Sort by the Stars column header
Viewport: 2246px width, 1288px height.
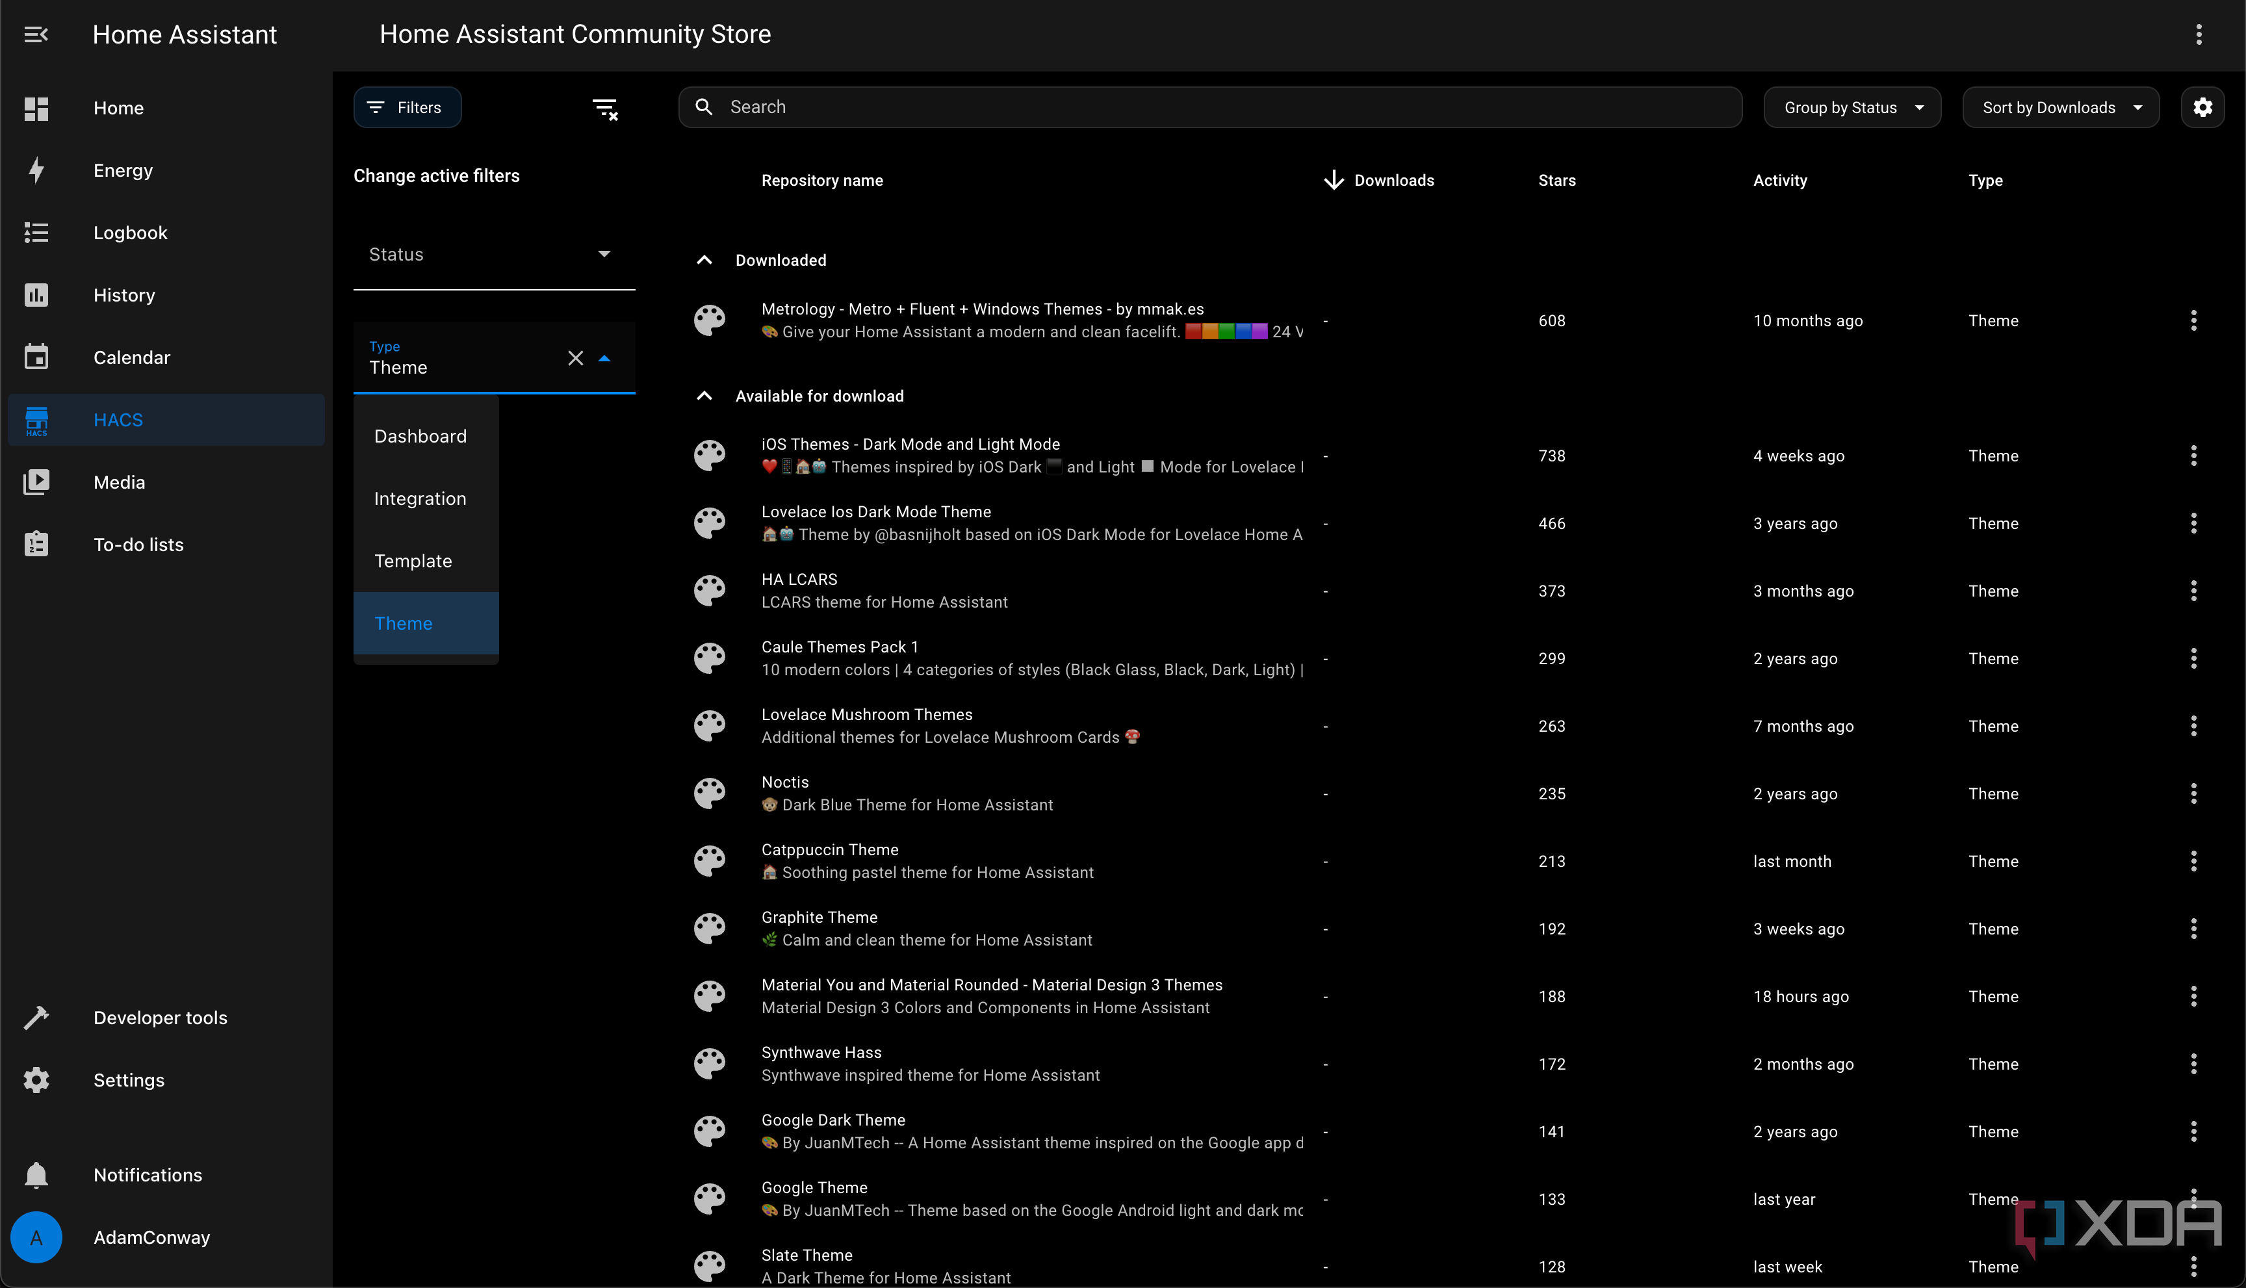click(1557, 181)
